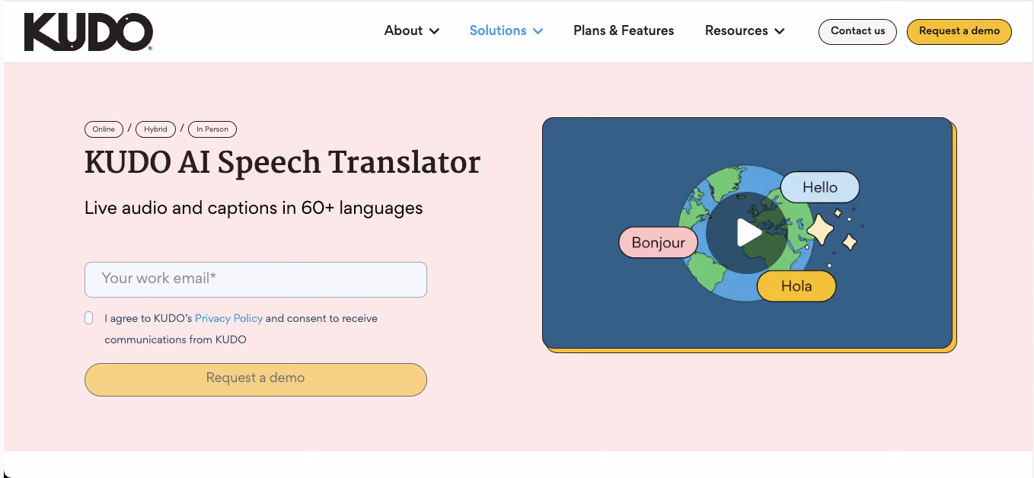This screenshot has height=478, width=1034.
Task: Open the Solutions menu
Action: 506,30
